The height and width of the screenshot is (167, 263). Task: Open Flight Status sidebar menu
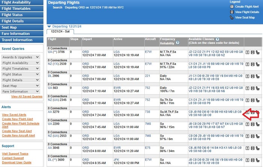coord(22,15)
